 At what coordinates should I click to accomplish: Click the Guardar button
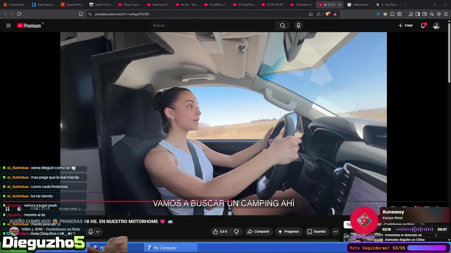pyautogui.click(x=316, y=232)
